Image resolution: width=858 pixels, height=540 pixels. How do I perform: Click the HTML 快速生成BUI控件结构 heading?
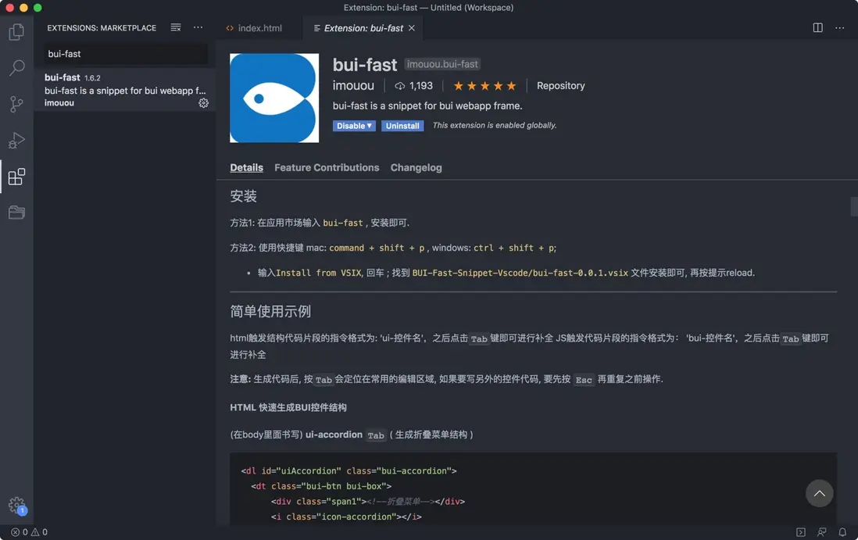coord(288,408)
